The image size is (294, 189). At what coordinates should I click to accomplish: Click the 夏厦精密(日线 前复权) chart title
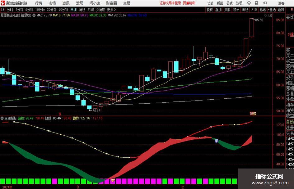(x=16, y=15)
